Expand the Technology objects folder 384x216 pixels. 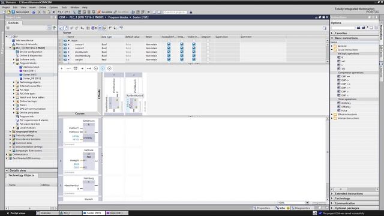click(x=14, y=82)
